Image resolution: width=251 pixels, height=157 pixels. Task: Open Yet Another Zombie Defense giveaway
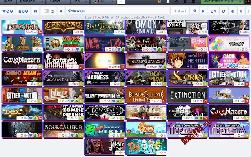[64, 112]
